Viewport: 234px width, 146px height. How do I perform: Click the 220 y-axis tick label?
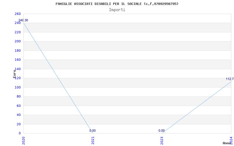pyautogui.click(x=18, y=32)
